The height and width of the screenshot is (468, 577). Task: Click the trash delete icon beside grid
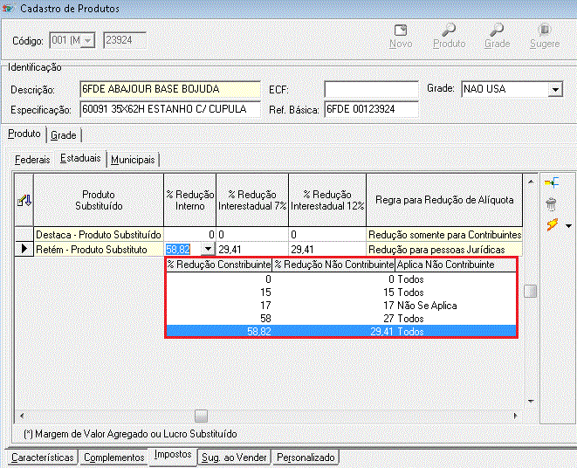coord(551,204)
